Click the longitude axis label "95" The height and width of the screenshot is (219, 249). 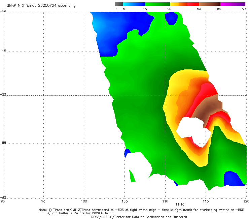point(43,201)
